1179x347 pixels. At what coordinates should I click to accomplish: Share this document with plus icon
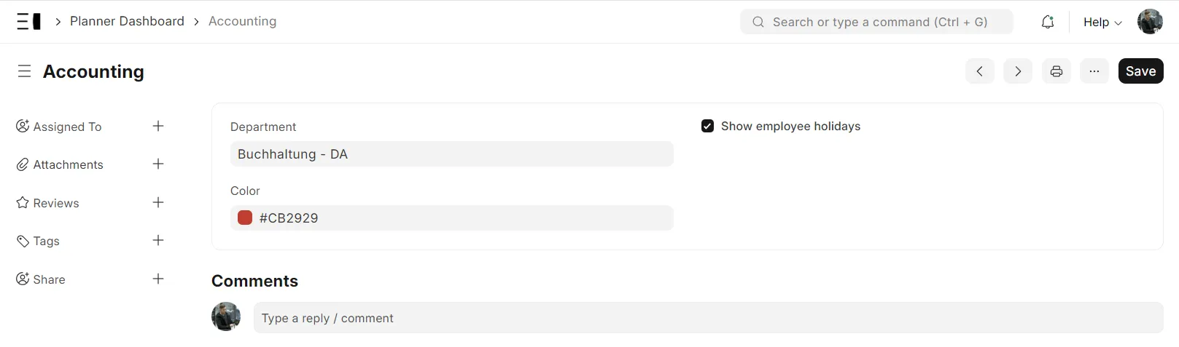click(158, 279)
